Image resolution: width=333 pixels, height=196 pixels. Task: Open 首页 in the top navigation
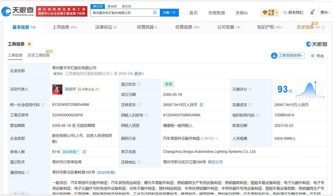[x=193, y=13]
